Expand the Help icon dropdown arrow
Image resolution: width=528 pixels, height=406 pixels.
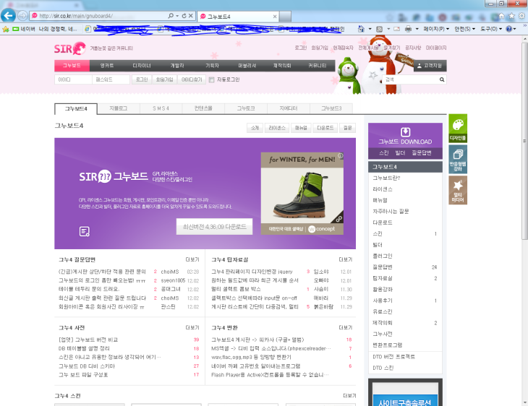tap(514, 30)
